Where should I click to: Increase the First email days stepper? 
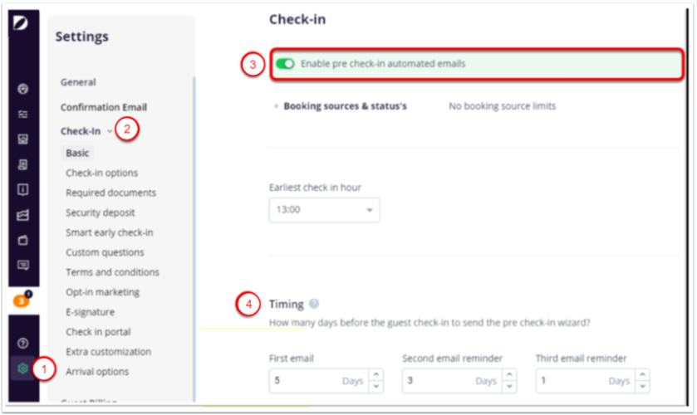(376, 376)
